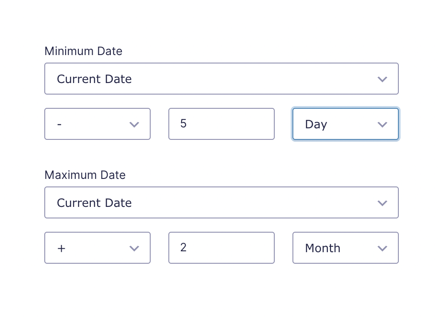Viewport: 444px width, 317px height.
Task: Open the minus operator dropdown
Action: [x=97, y=124]
